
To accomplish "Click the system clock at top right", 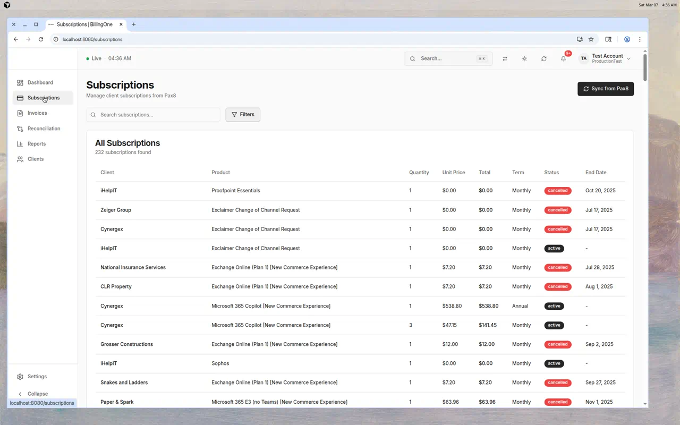I will (x=669, y=5).
